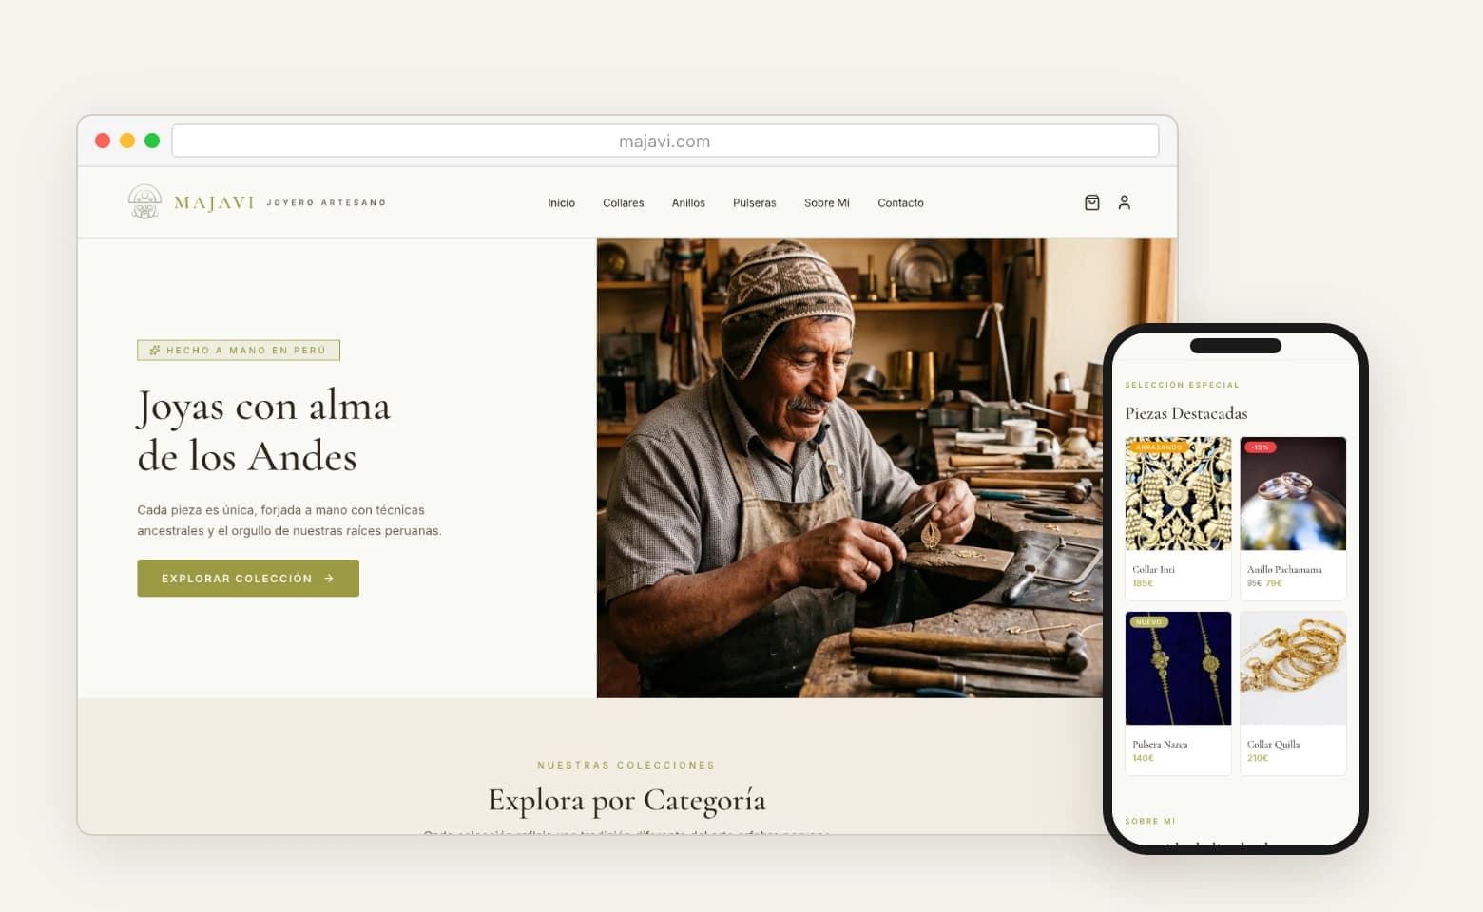Click the Explorar Colección button
The width and height of the screenshot is (1483, 912).
(x=248, y=578)
